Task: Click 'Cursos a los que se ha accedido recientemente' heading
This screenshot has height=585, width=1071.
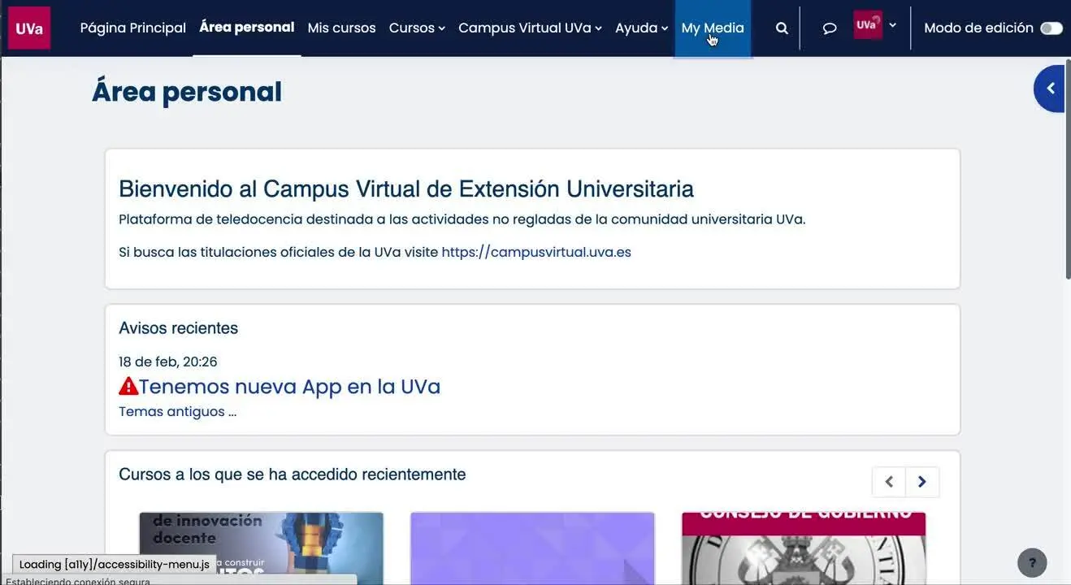Action: (293, 474)
